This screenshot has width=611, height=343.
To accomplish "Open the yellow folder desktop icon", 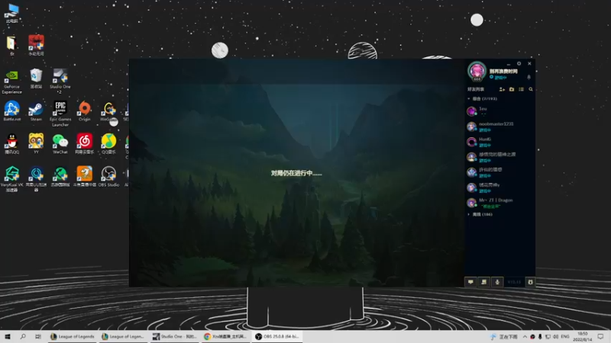I will (x=11, y=46).
